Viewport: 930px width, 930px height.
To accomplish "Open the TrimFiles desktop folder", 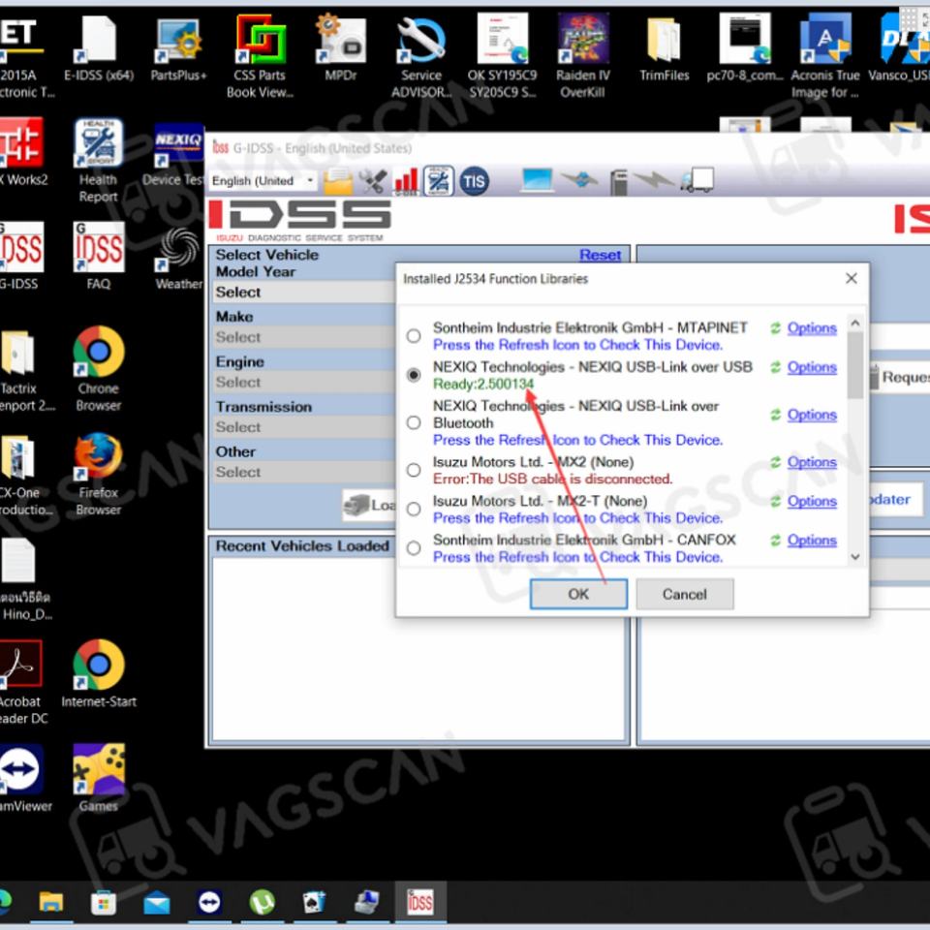I will [x=664, y=49].
